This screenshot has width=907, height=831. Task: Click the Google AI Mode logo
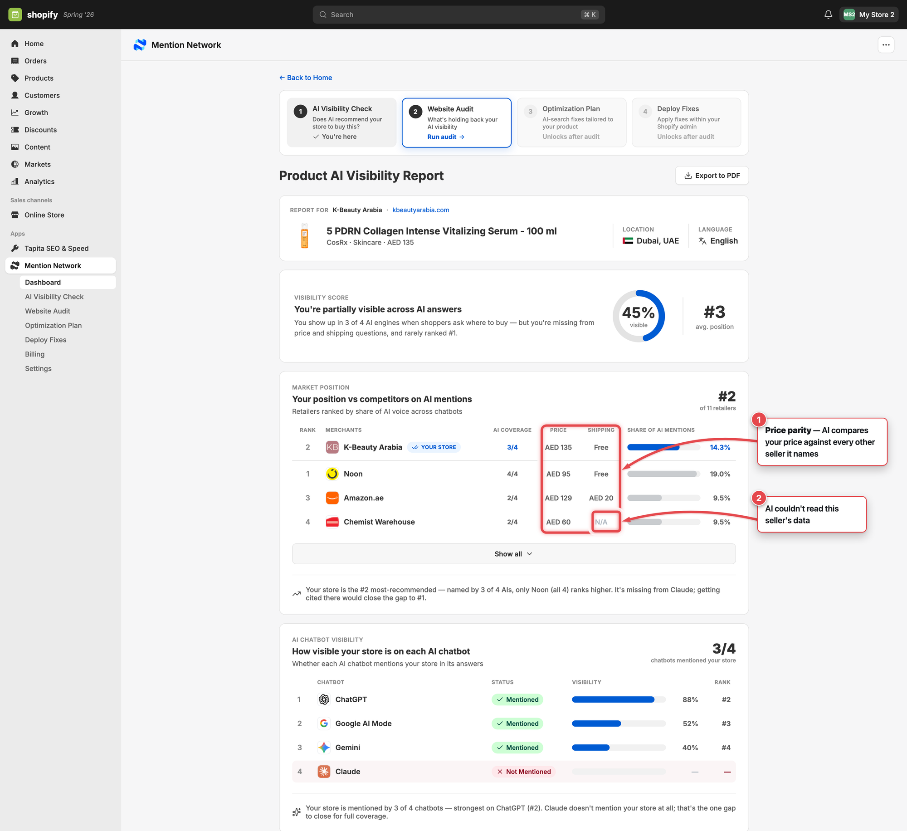coord(324,723)
